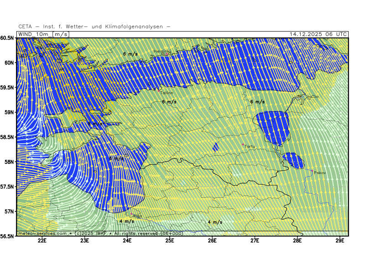Viewport: 365px width, 274px height.
Task: Select the Pskov city marker
Action: [x=312, y=171]
